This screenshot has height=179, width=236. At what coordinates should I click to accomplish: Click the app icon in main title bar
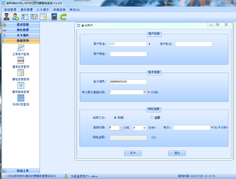pos(3,3)
